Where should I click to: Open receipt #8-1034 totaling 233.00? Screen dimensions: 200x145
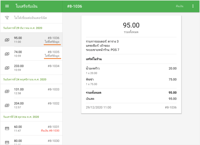[x=31, y=68]
